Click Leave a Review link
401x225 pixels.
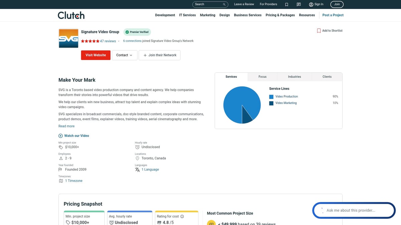tap(244, 4)
